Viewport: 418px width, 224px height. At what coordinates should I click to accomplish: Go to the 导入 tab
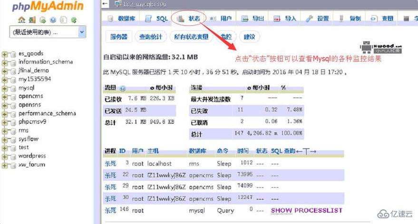tap(285, 19)
